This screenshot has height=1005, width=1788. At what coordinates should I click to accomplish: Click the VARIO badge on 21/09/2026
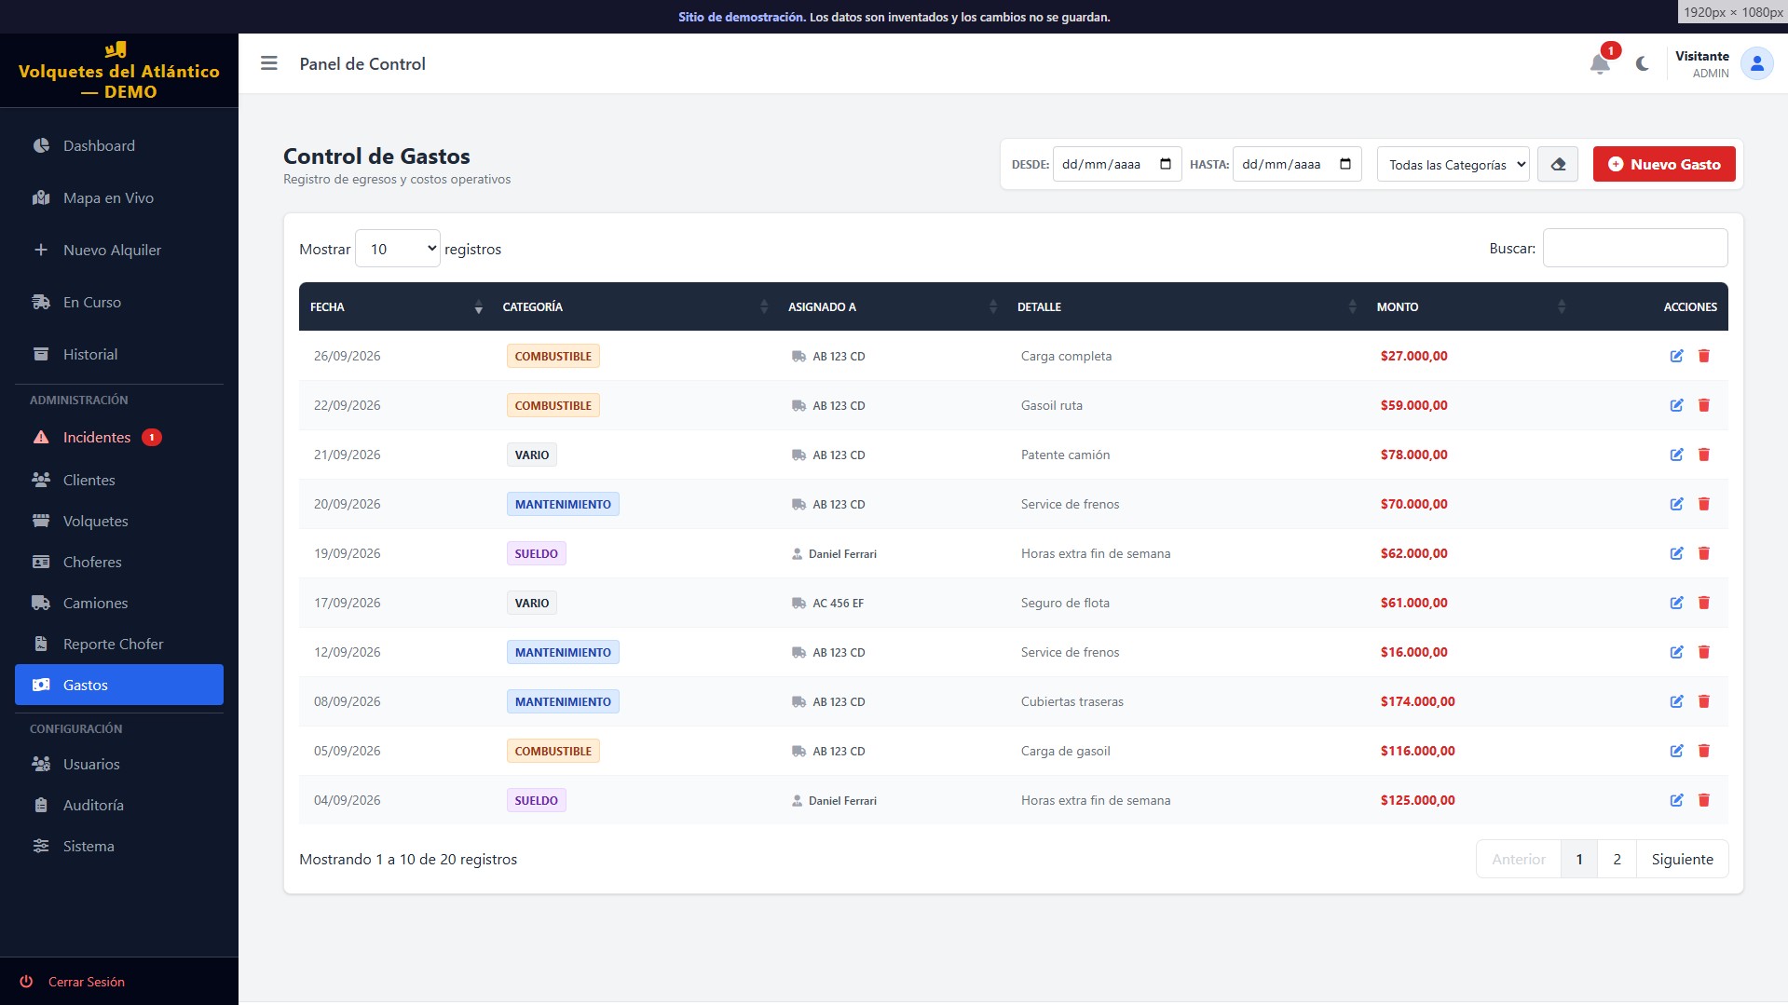(x=532, y=455)
